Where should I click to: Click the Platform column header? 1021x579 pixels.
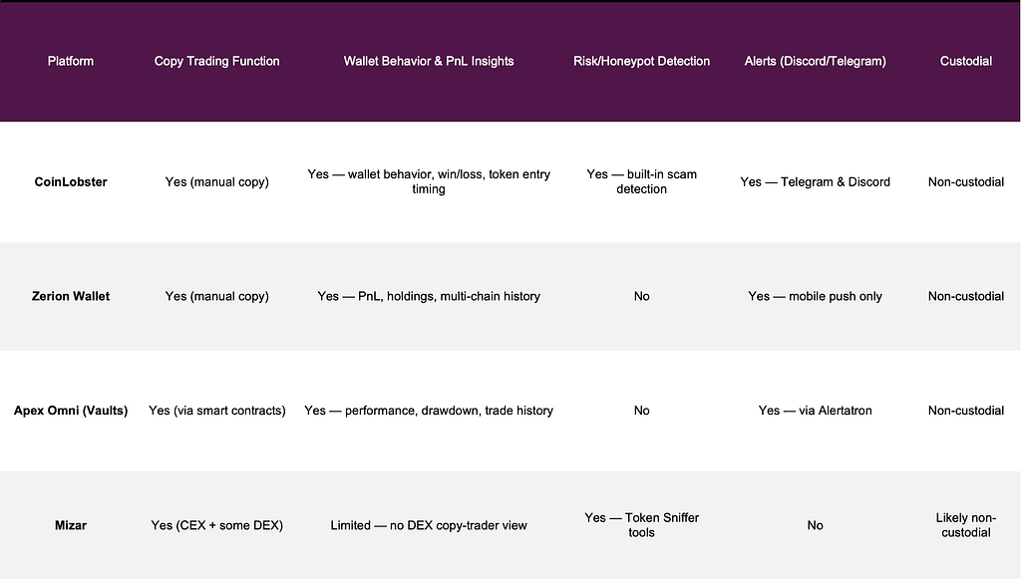[71, 61]
